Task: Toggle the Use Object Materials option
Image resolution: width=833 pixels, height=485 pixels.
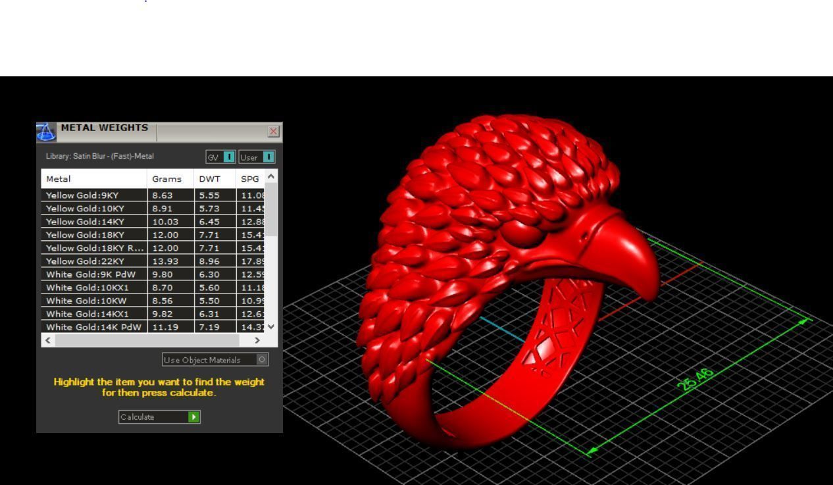Action: [x=215, y=360]
